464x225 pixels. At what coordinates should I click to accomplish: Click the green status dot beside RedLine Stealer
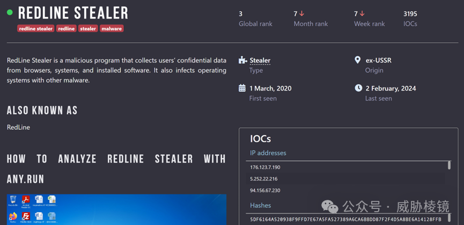tap(10, 12)
